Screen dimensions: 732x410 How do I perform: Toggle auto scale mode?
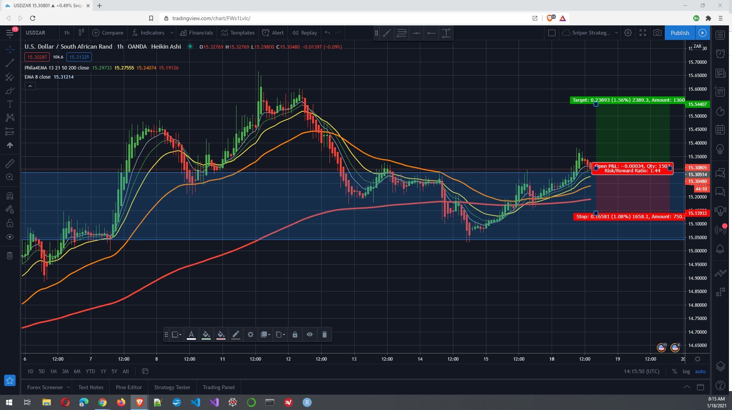pos(700,372)
